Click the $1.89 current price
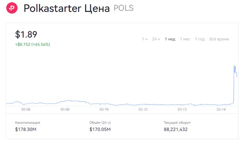The image size is (244, 144). (26, 34)
